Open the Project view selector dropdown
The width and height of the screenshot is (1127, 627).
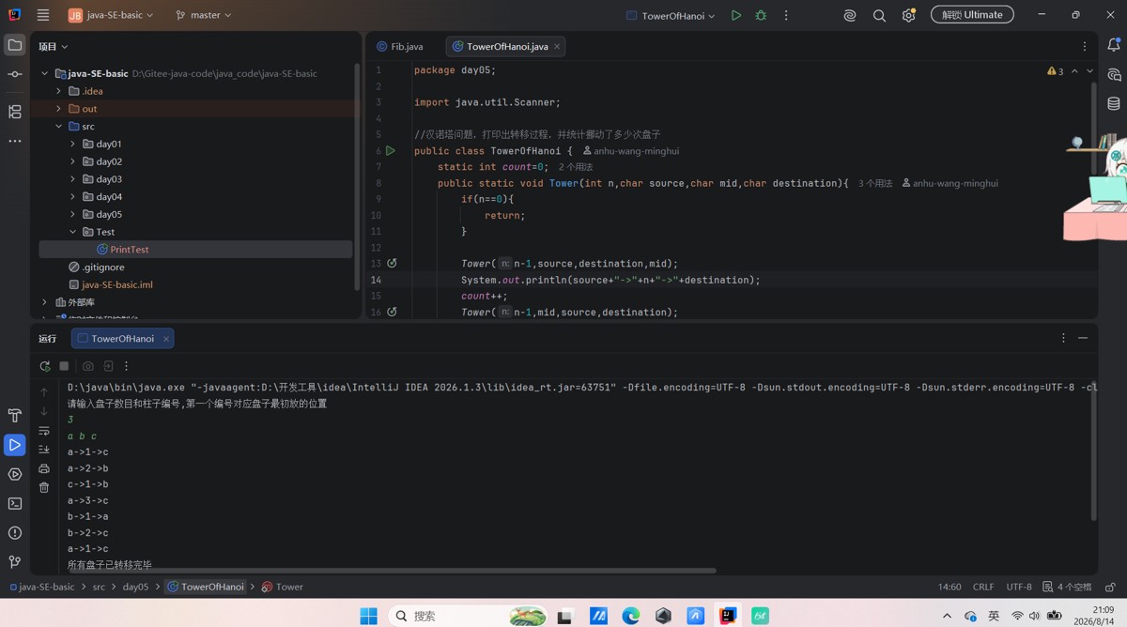coord(53,46)
